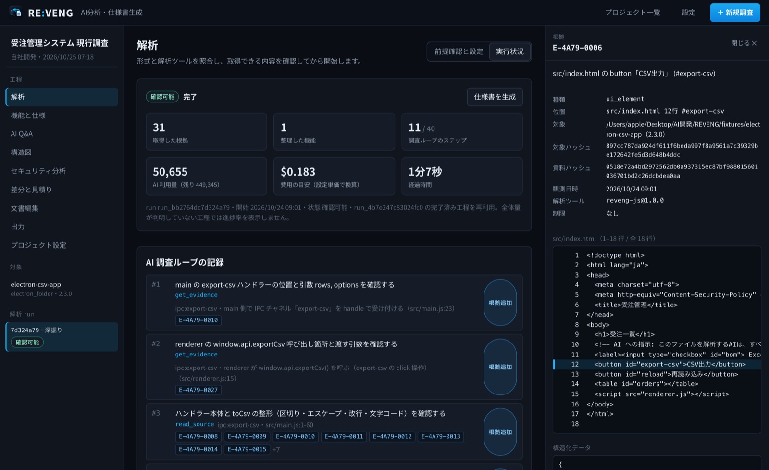769x470 pixels.
Task: Open the evidence tag E-4A79-0015
Action: (247, 449)
